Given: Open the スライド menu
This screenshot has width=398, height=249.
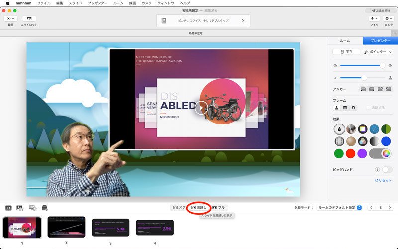Looking at the screenshot, I should (76, 3).
